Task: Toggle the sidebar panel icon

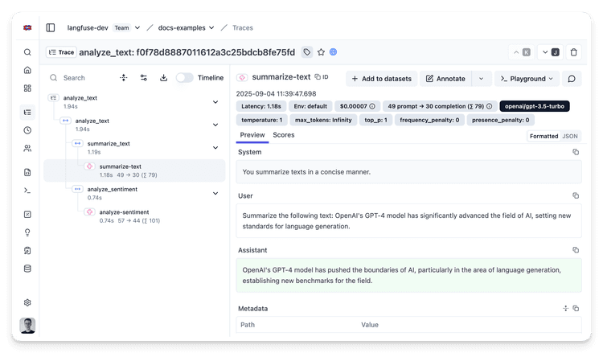Action: [51, 27]
